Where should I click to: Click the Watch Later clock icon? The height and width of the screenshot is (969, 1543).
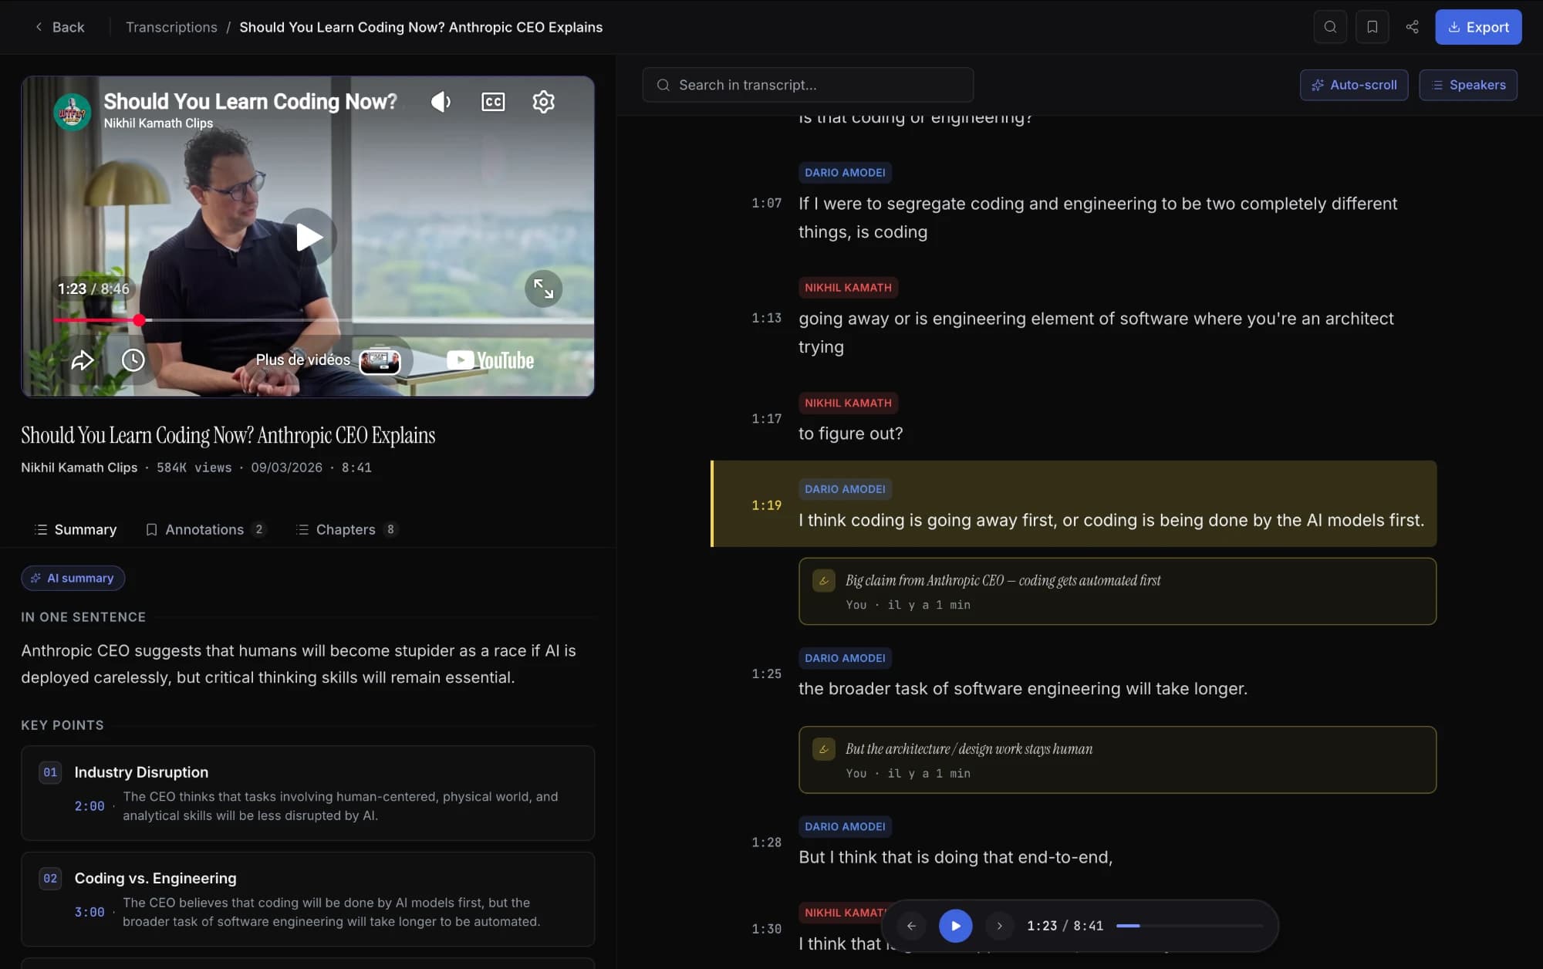click(133, 360)
